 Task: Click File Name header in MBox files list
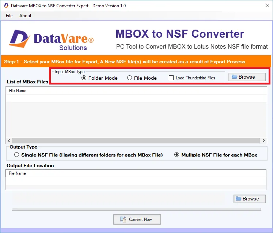136,91
